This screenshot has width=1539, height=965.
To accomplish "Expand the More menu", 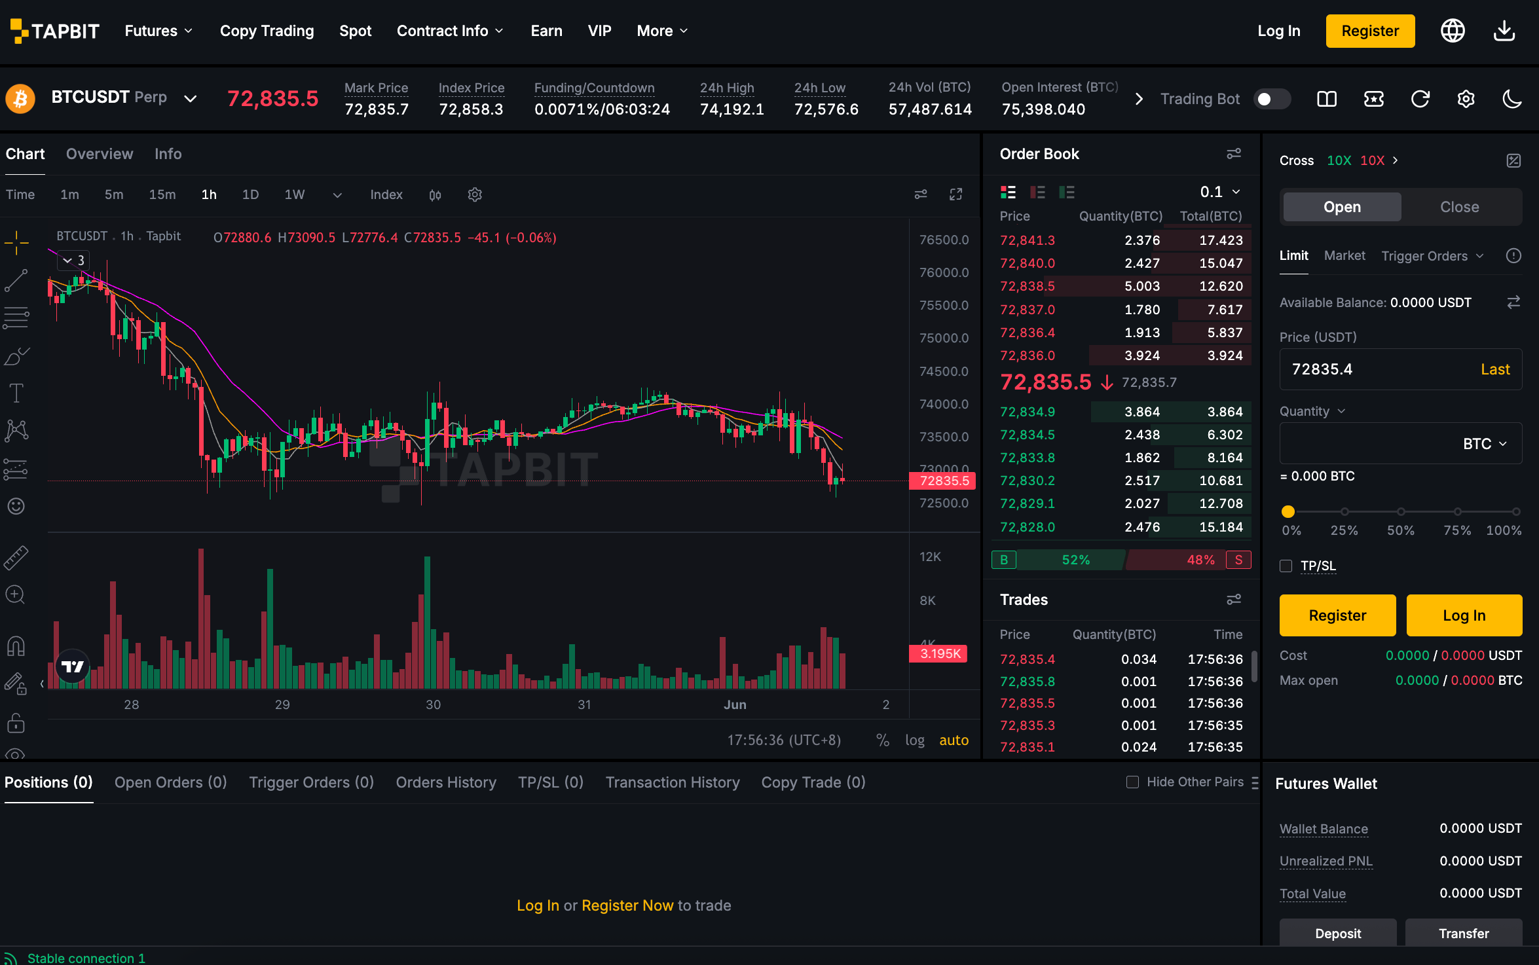I will pos(662,31).
